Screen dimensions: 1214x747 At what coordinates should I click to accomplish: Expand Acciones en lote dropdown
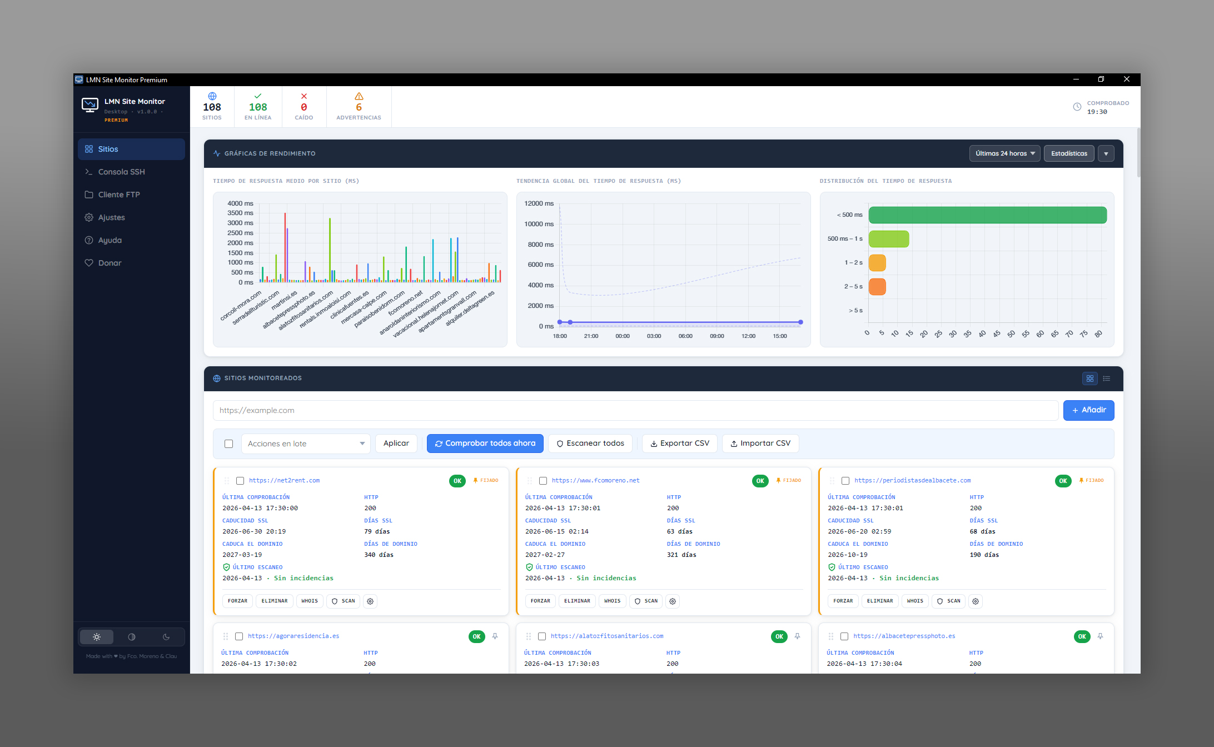pos(305,444)
